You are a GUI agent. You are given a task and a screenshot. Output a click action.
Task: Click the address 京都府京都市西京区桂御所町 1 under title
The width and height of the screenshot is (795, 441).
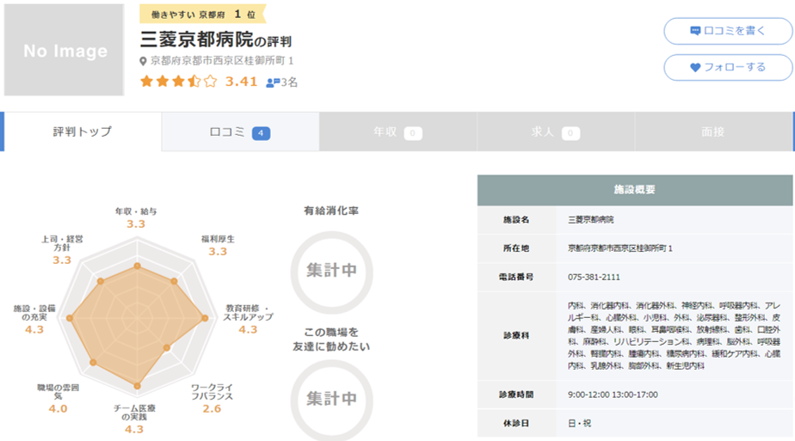[x=222, y=61]
